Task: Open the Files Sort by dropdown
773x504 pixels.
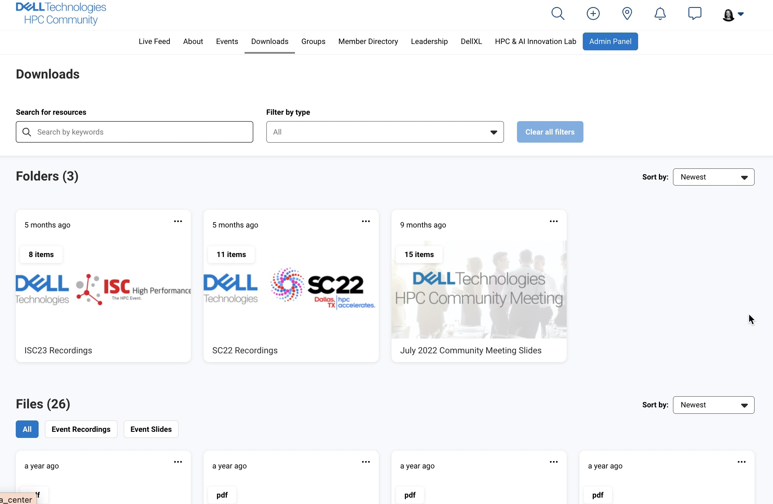Action: (x=713, y=405)
